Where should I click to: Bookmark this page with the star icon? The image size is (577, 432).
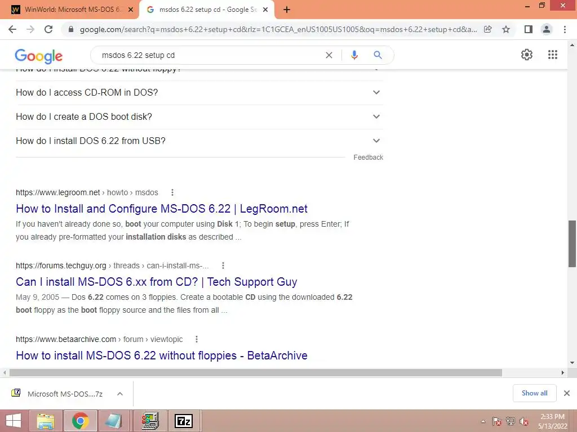point(507,29)
